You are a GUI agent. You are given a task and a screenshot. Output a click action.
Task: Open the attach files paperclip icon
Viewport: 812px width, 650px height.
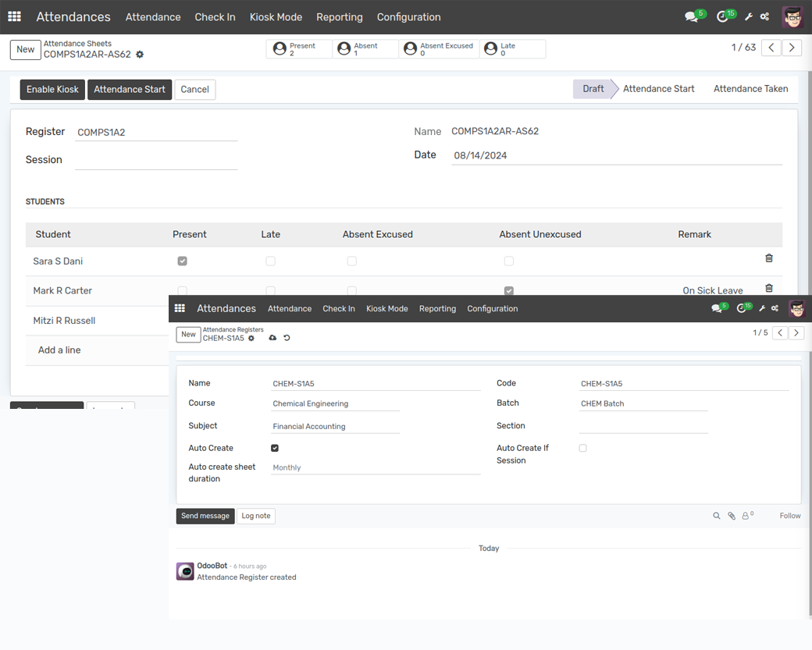(x=733, y=516)
